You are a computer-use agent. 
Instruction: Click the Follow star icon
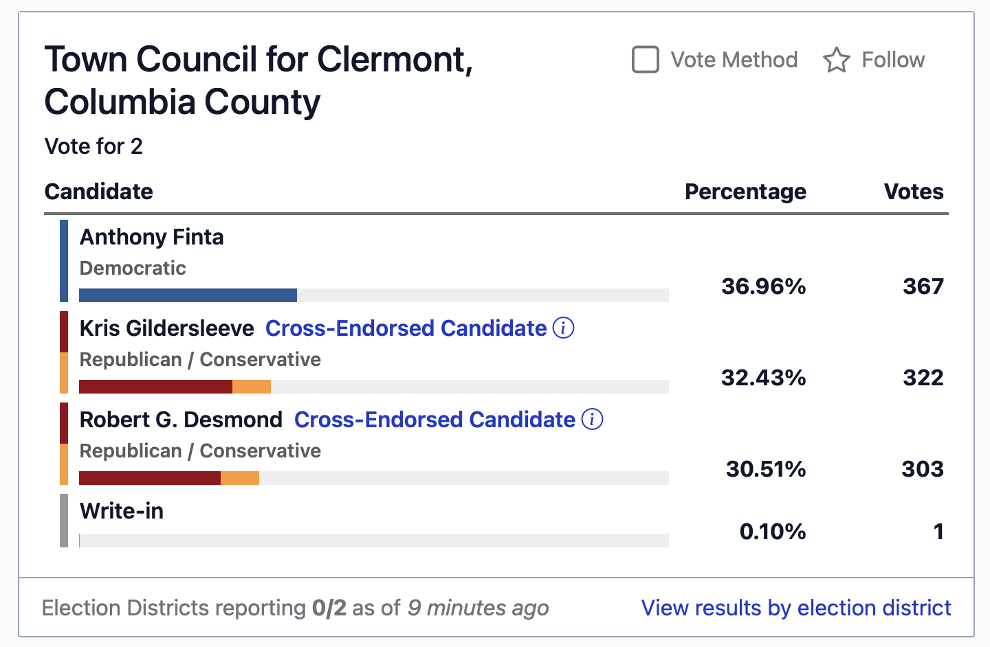[x=836, y=60]
